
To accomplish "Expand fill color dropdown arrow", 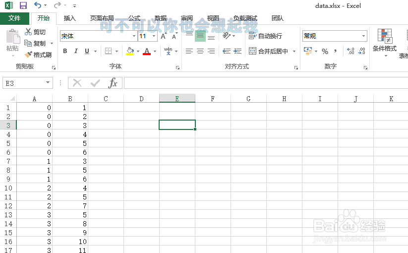I will (x=138, y=51).
